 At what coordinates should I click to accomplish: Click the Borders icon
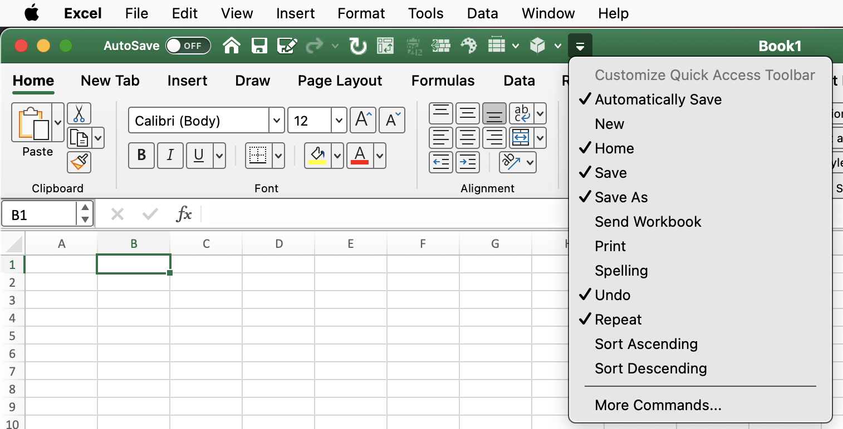click(258, 156)
